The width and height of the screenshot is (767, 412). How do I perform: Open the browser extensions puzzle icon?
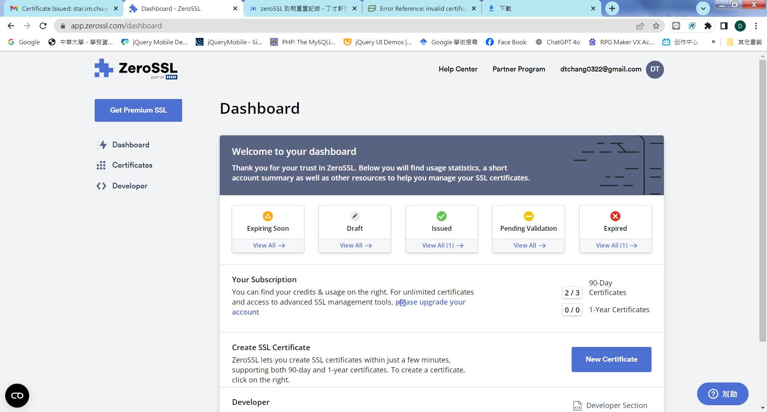[x=708, y=26]
